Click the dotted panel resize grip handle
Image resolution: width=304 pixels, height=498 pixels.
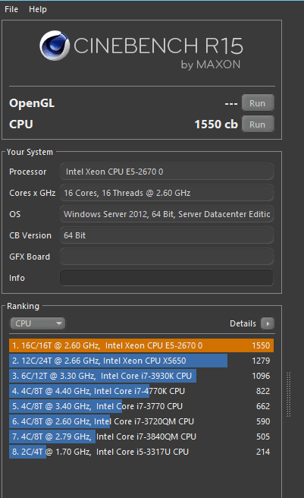288,394
